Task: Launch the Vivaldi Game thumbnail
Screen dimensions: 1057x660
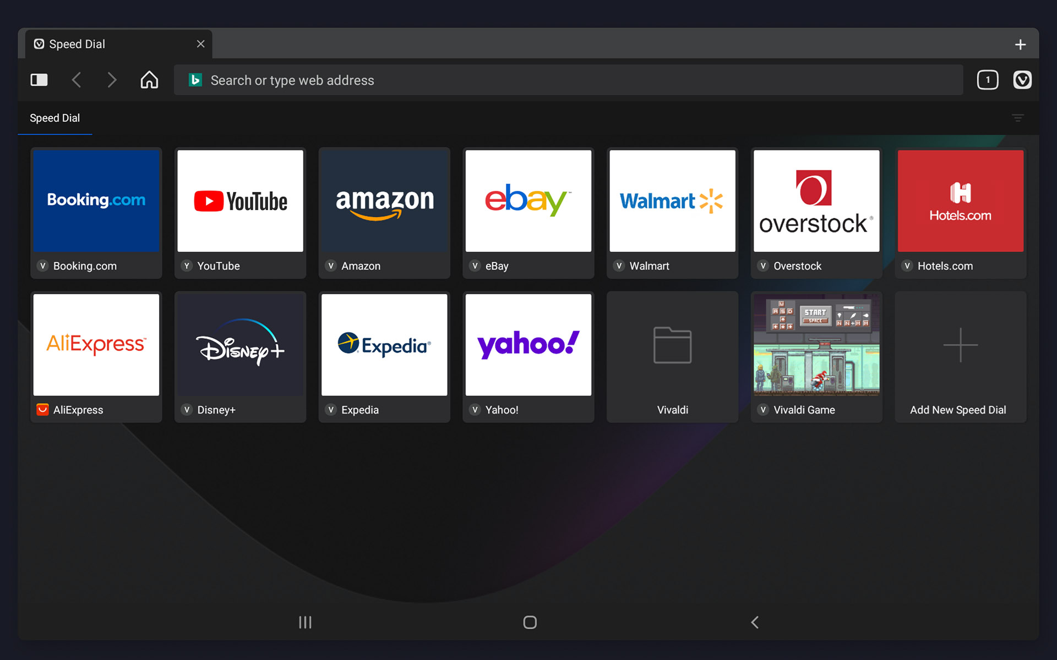Action: tap(816, 345)
